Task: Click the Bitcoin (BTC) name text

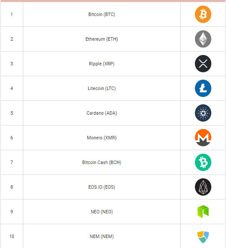Action: 102,14
